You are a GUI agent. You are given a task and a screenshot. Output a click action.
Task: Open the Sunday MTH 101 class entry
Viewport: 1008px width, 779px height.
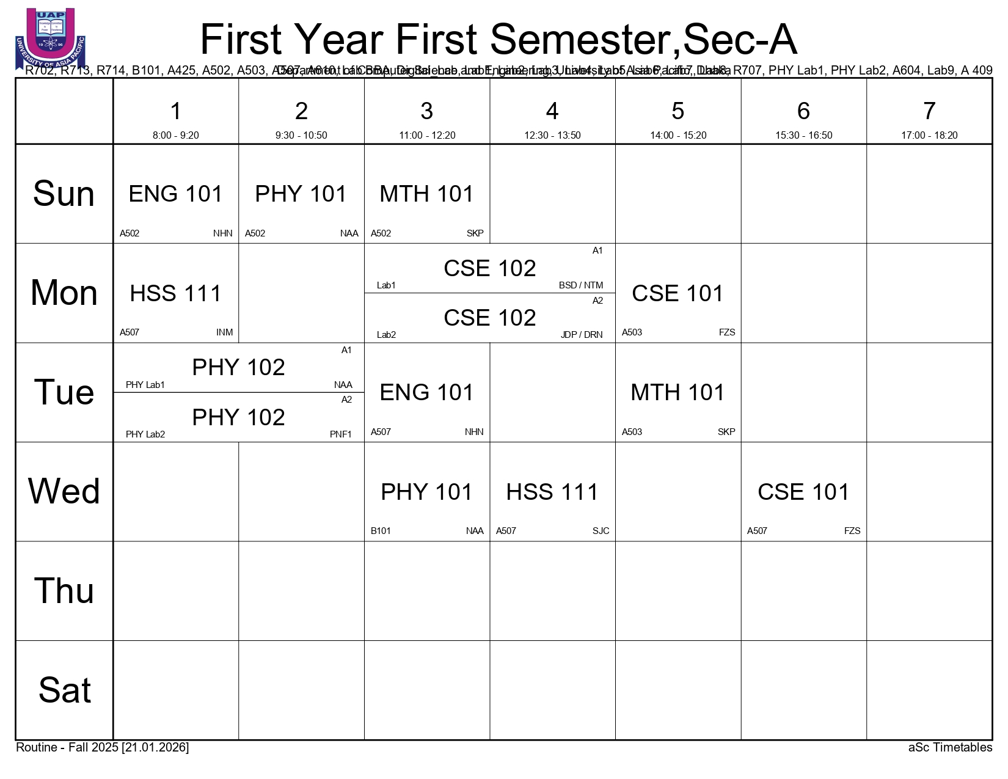click(426, 194)
